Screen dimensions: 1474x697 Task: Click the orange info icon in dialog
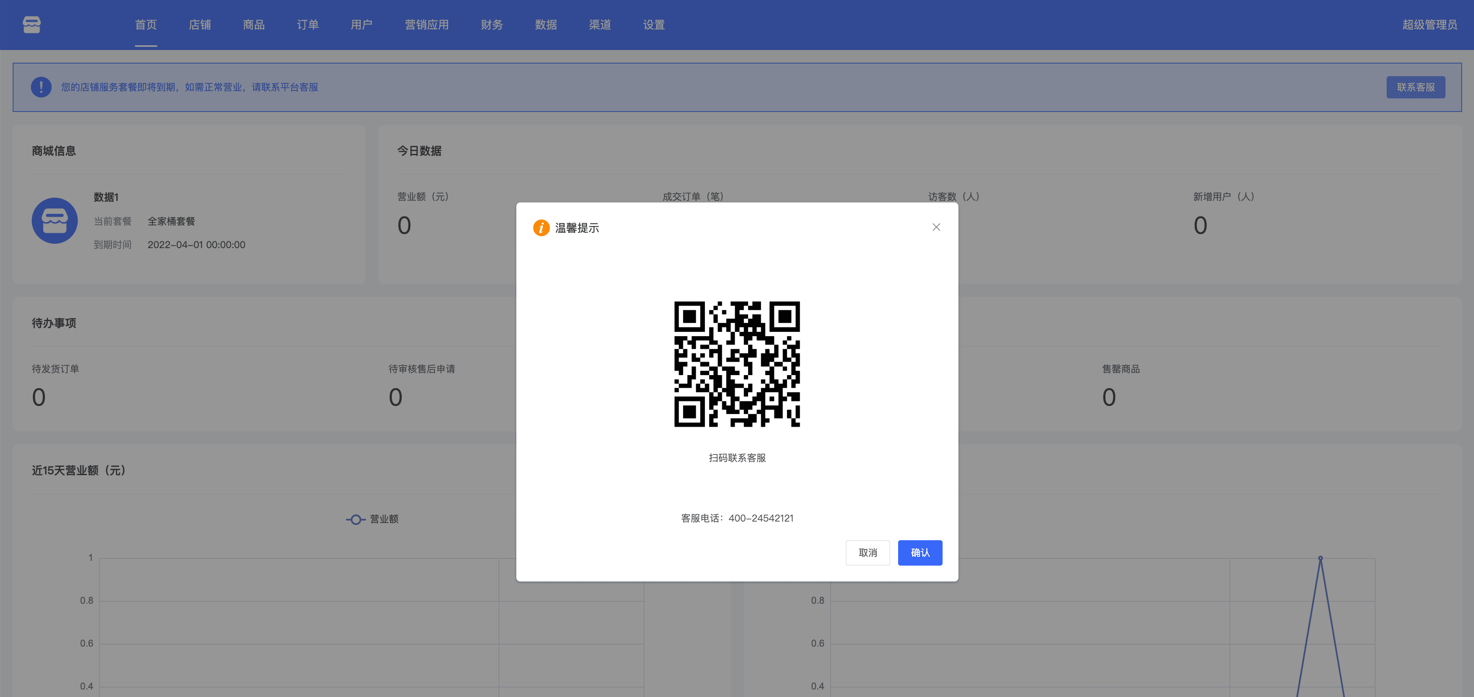point(541,228)
